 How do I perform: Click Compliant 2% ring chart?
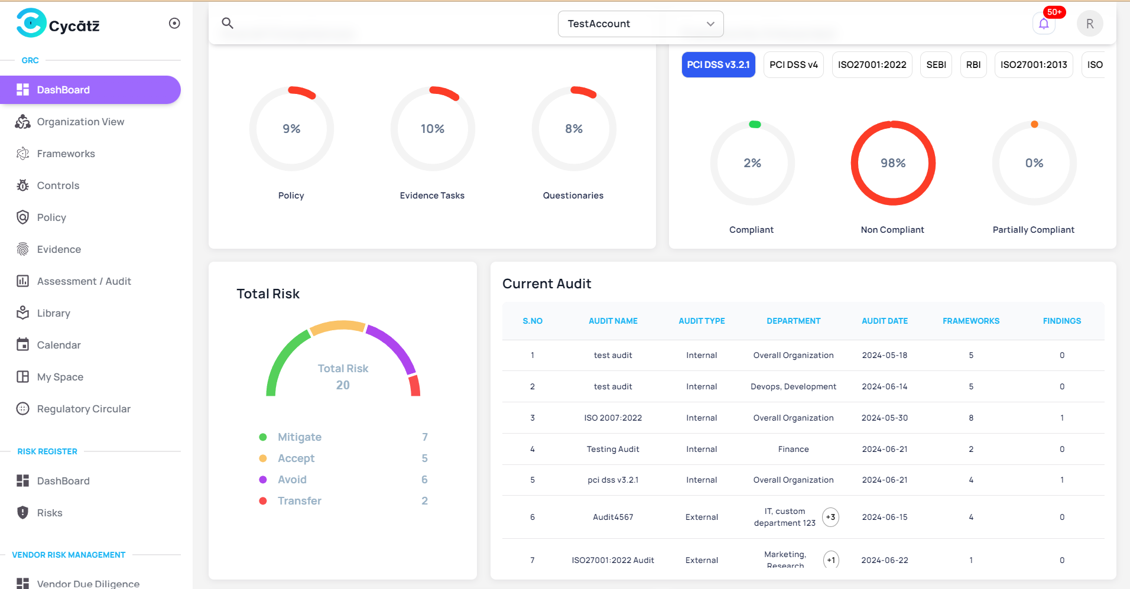(752, 163)
